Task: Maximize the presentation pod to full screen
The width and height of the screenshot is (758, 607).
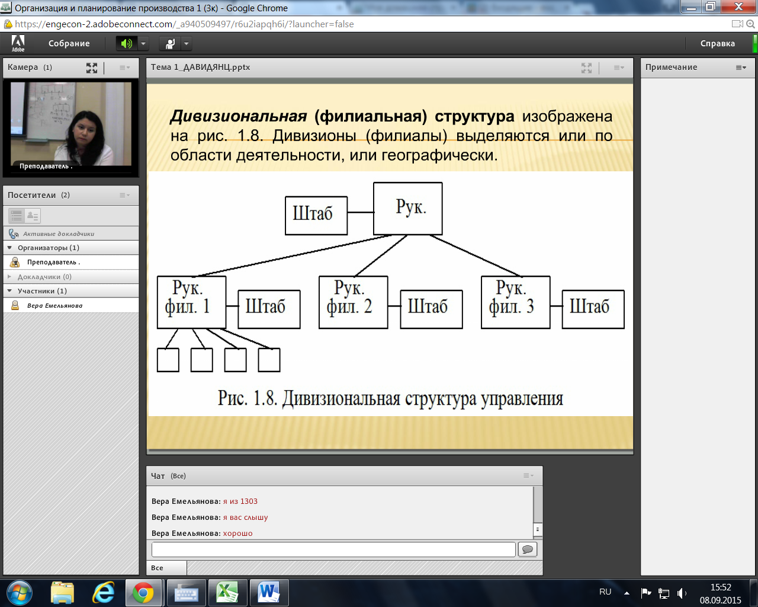Action: [587, 68]
